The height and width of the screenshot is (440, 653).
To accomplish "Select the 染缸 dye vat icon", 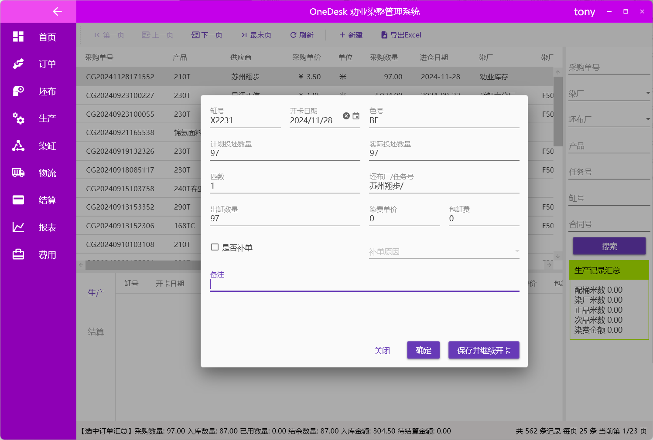I will [18, 146].
